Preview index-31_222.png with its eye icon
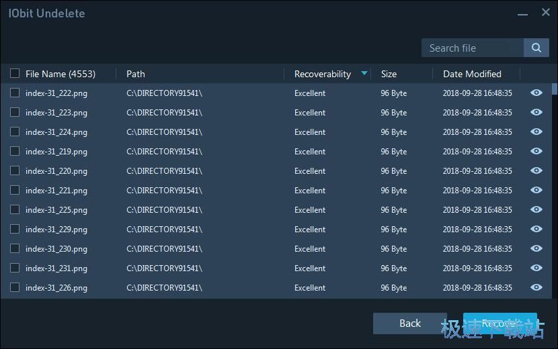The height and width of the screenshot is (349, 558). (x=536, y=93)
